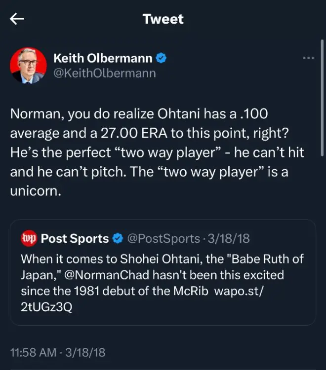
Task: Open the Post Sports account name
Action: click(x=75, y=239)
